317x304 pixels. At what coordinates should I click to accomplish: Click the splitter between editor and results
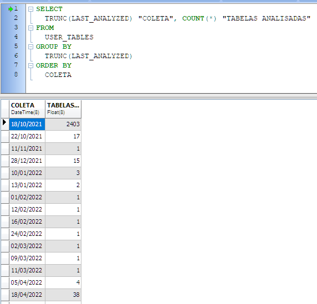pyautogui.click(x=158, y=96)
